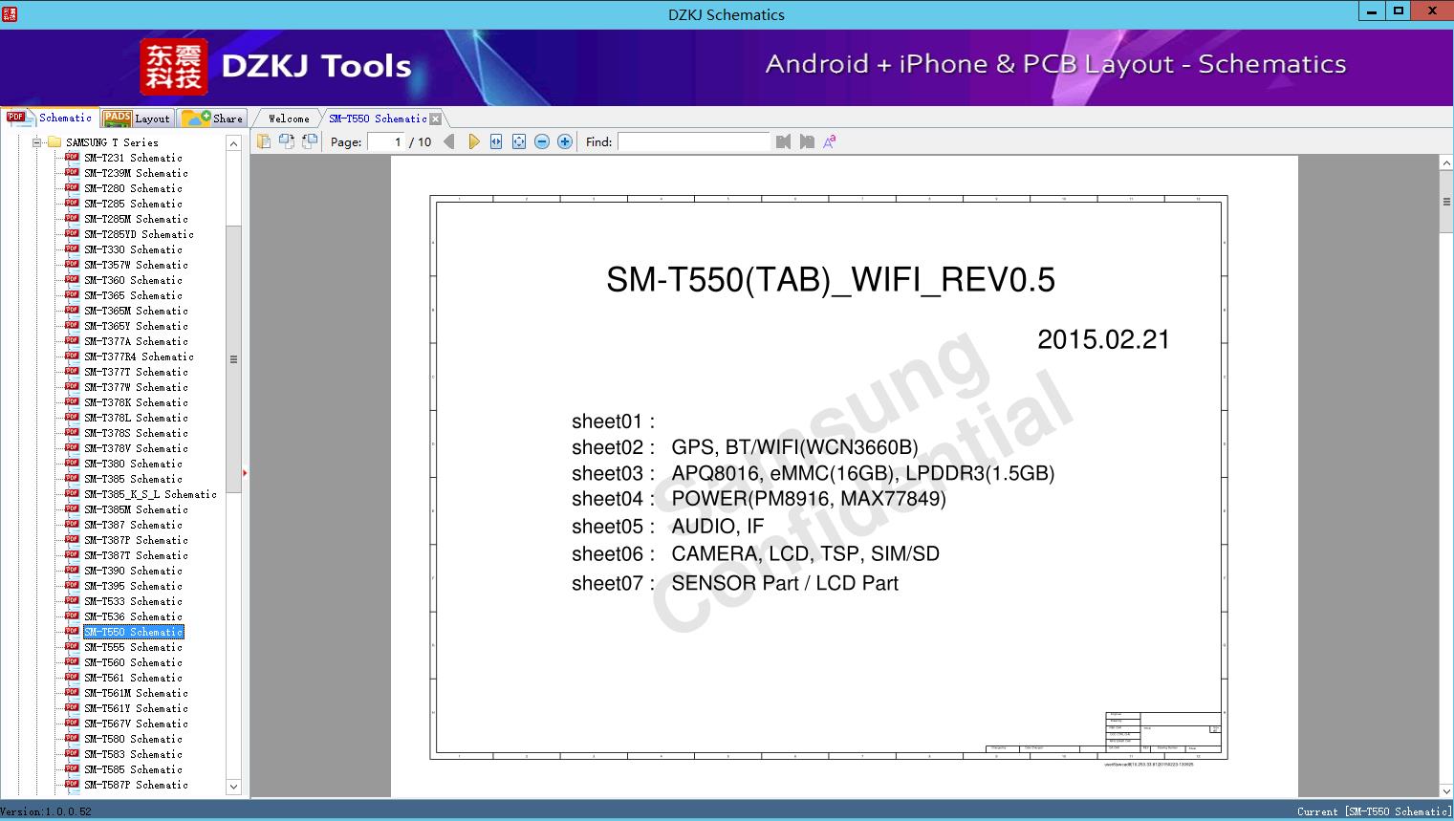Open SM-T231 Schematic
1454x821 pixels.
click(133, 158)
